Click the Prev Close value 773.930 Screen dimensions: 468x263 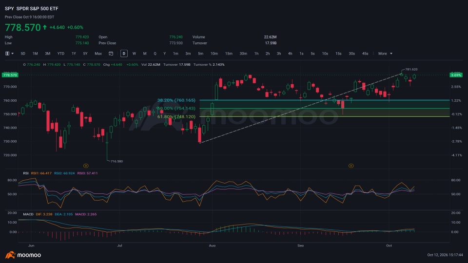(176, 43)
